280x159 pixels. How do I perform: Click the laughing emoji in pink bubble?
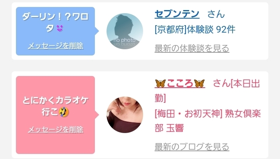64,112
